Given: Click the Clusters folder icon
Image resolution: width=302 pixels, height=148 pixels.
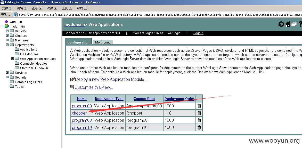Looking at the screenshot, I should (12, 36).
